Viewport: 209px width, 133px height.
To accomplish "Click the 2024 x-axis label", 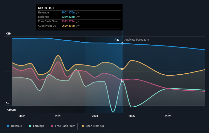I will (x=95, y=116).
